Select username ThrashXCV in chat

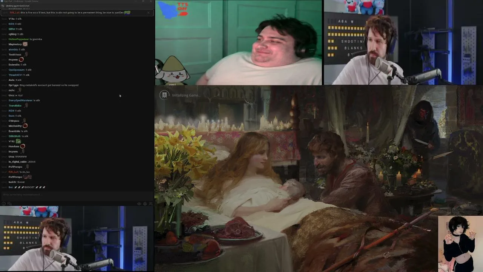[x=15, y=75]
